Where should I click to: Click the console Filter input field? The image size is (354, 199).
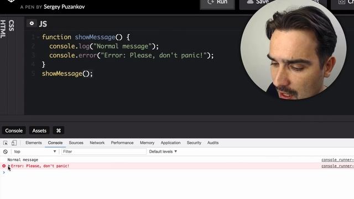104,151
